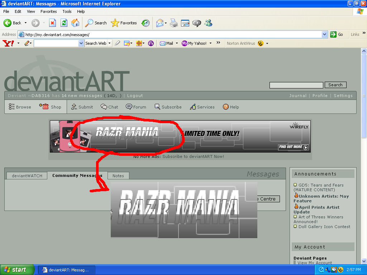367x275 pixels.
Task: Click the Subscribe magnifier icon
Action: [157, 107]
